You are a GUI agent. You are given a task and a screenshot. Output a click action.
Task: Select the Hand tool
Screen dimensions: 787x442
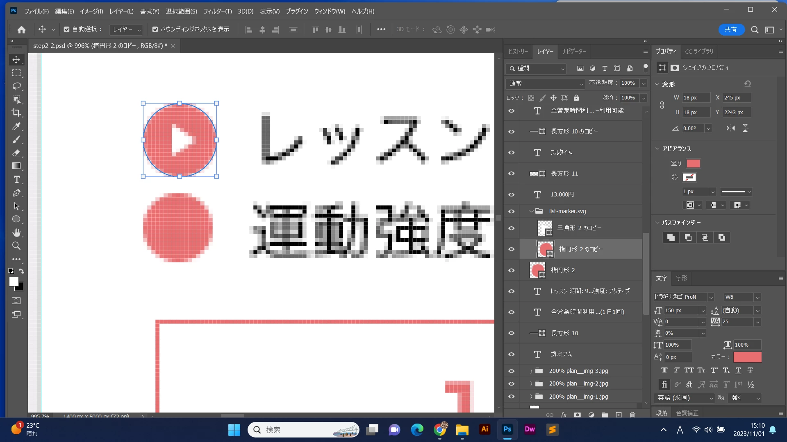[16, 232]
